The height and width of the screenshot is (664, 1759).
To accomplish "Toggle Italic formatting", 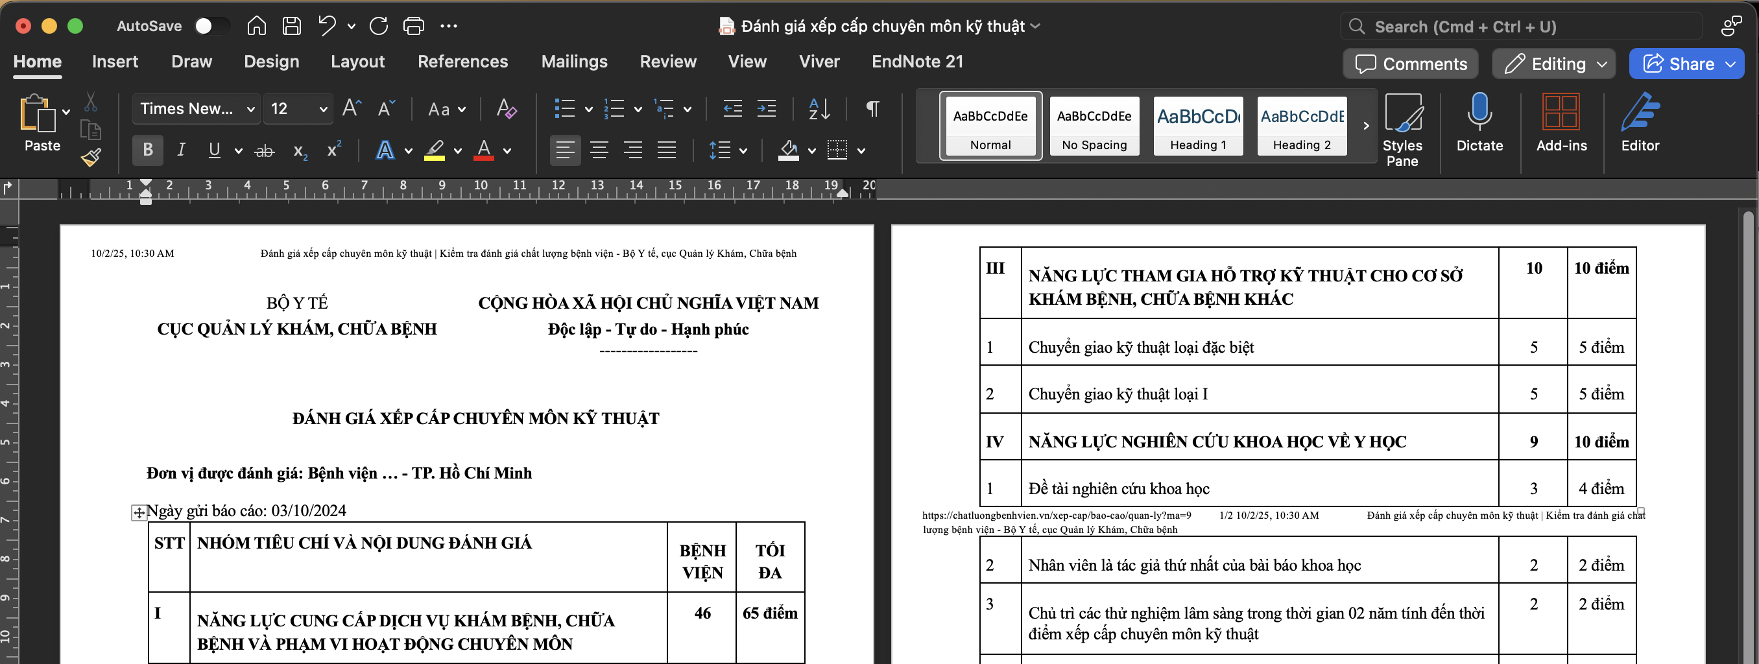I will tap(181, 150).
